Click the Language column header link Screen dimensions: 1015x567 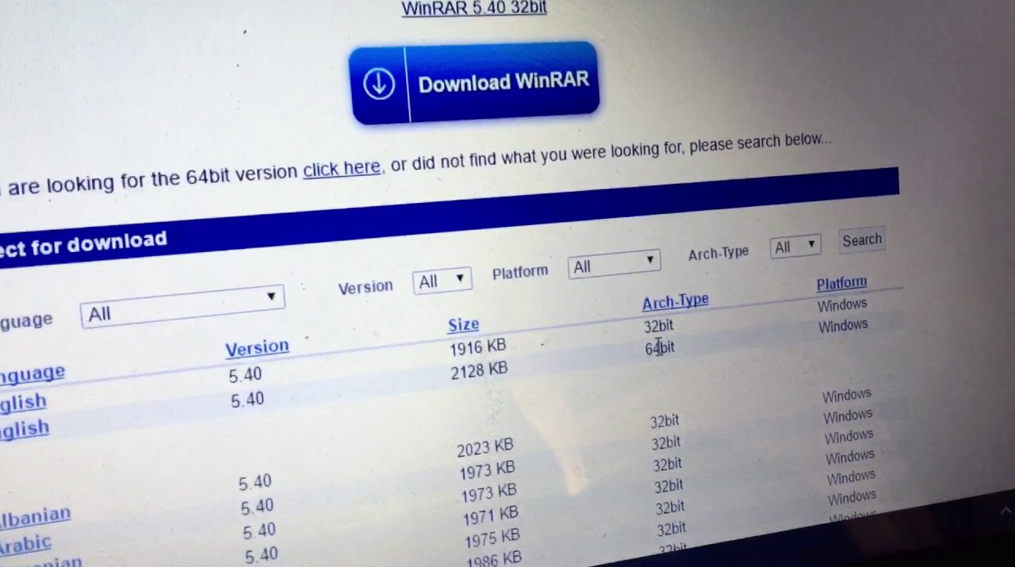click(x=32, y=373)
